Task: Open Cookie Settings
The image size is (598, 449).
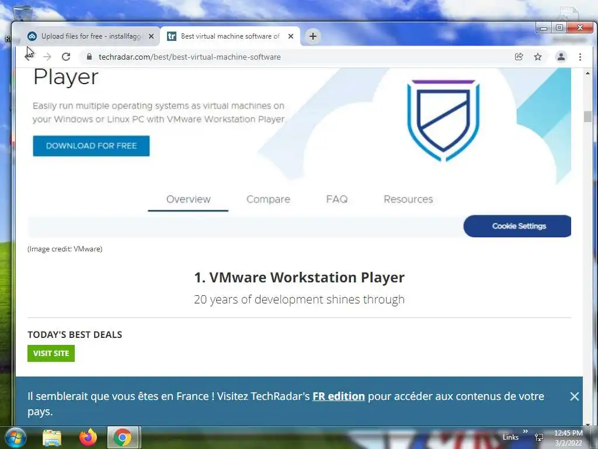Action: tap(517, 226)
